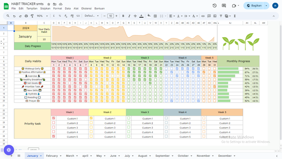Apply strikethrough formatting
The image size is (282, 159).
[135, 16]
